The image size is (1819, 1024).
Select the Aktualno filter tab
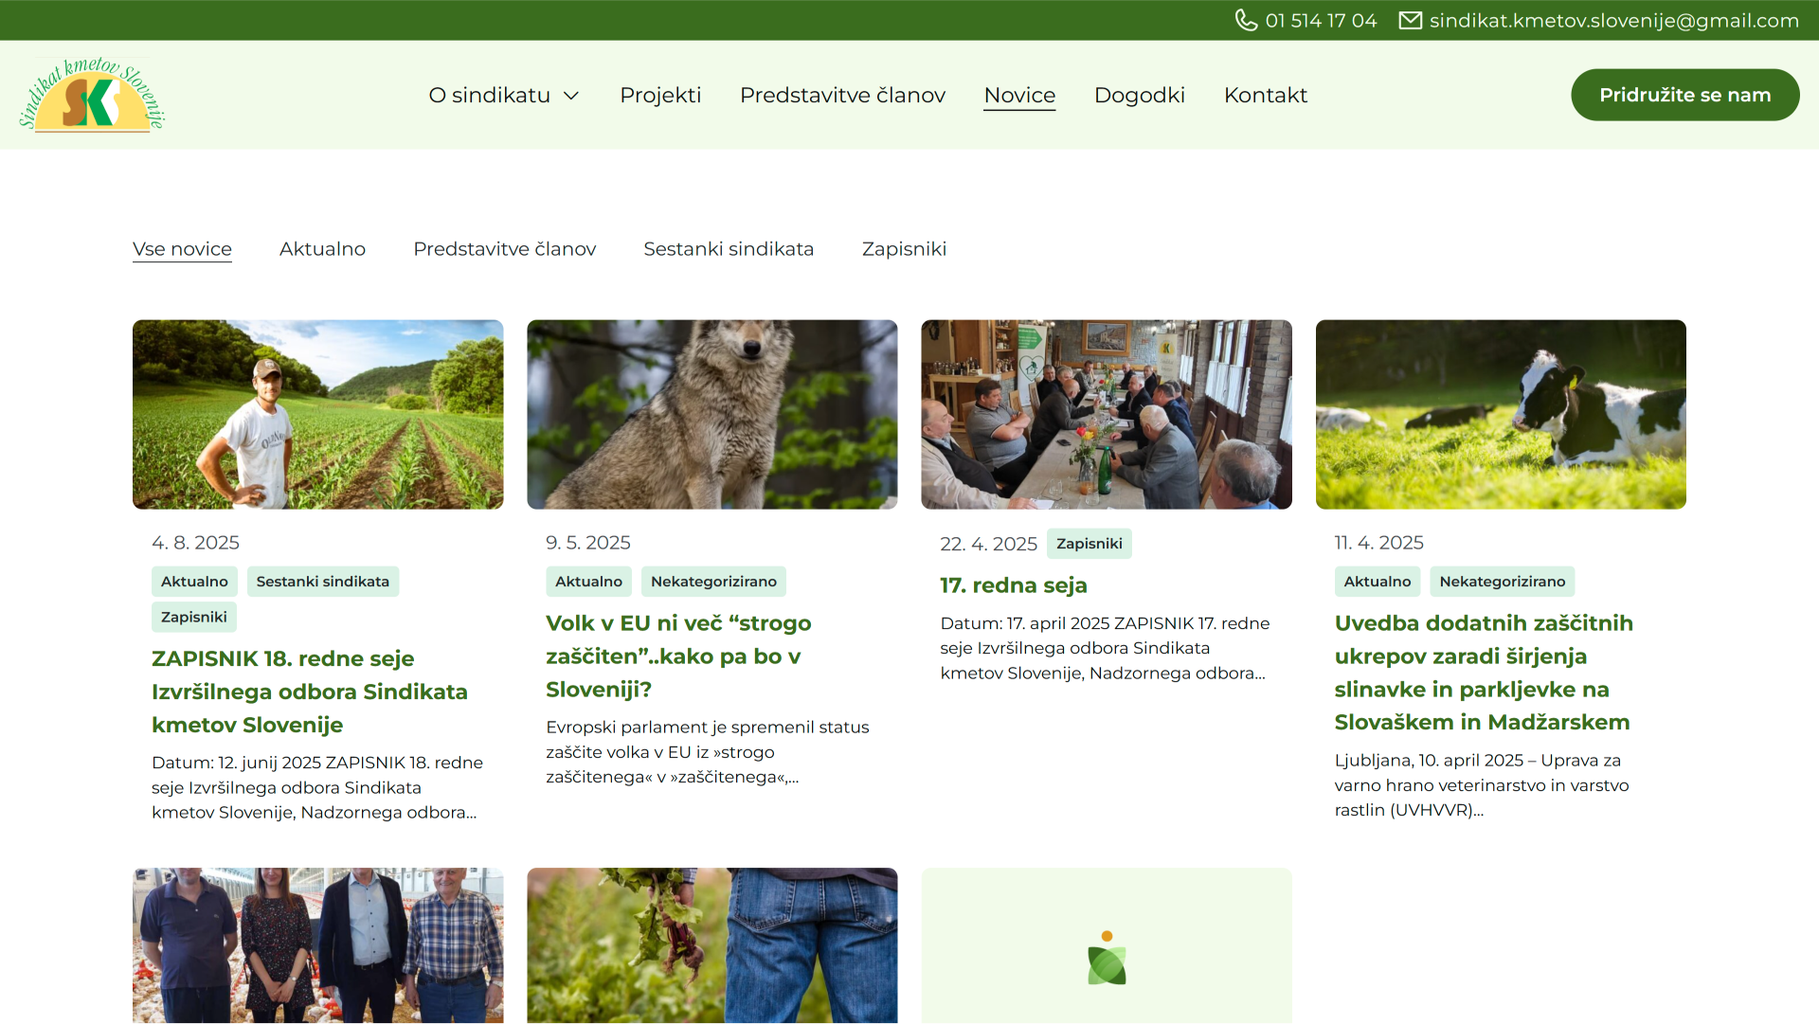(x=322, y=249)
